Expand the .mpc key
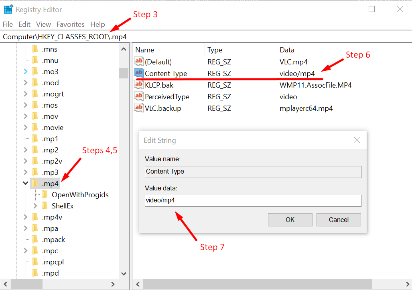 pos(26,251)
